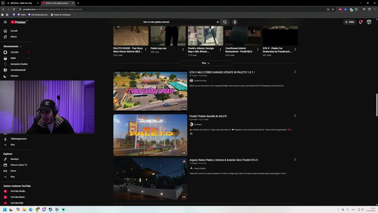The height and width of the screenshot is (213, 378).
Task: Play the Argonz Resto Paleto thumbnail
Action: coord(150,179)
